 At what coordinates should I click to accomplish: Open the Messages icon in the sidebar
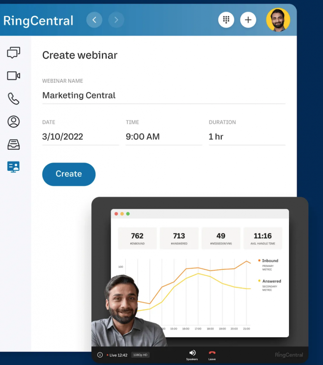pyautogui.click(x=13, y=52)
